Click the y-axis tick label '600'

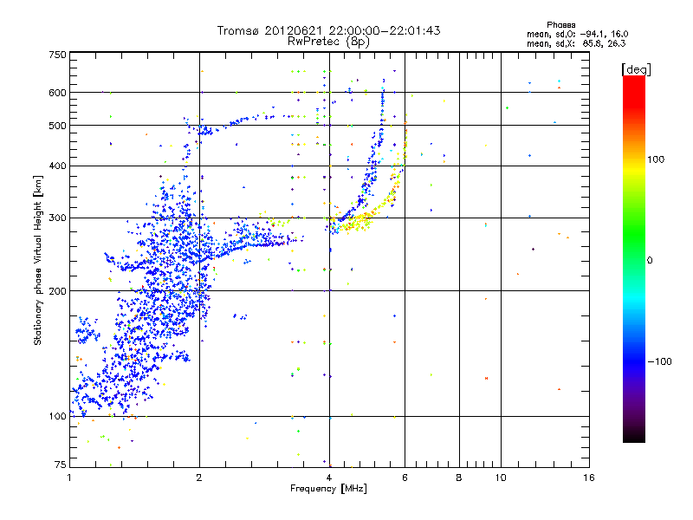coord(57,93)
